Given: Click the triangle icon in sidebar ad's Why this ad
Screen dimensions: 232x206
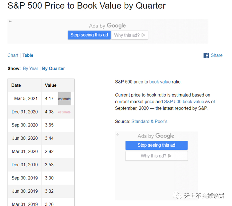Looking at the screenshot, I should pyautogui.click(x=170, y=156).
